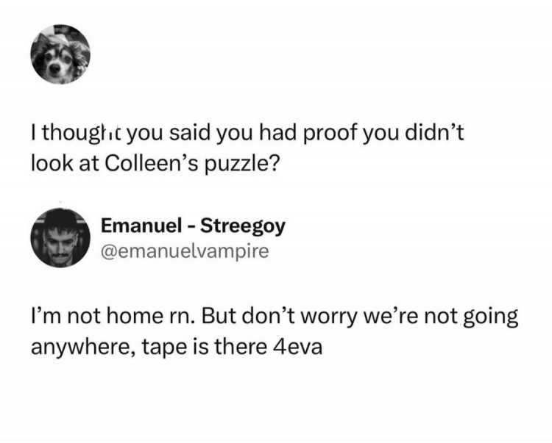Click the garbled word "thought" in tweet
Viewport: 552px width, 443px height.
[x=82, y=134]
